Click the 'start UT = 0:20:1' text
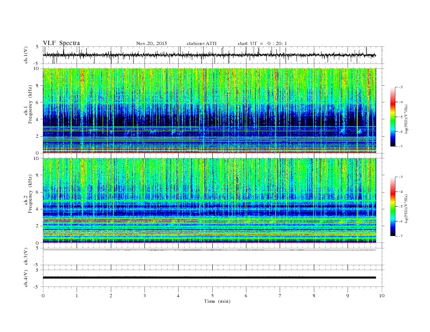Image resolution: width=430 pixels, height=332 pixels. coord(262,43)
